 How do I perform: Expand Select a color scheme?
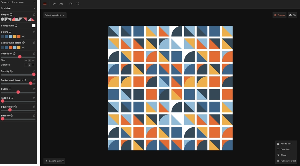click(18, 2)
